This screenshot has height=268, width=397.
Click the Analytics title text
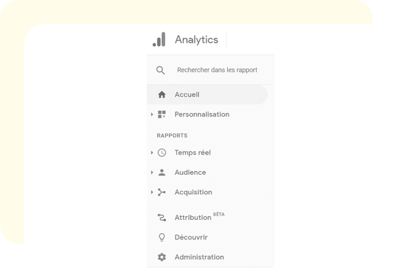pos(196,40)
